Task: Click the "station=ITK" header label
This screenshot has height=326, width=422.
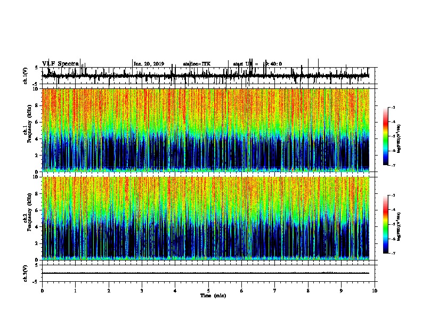Action: point(197,64)
